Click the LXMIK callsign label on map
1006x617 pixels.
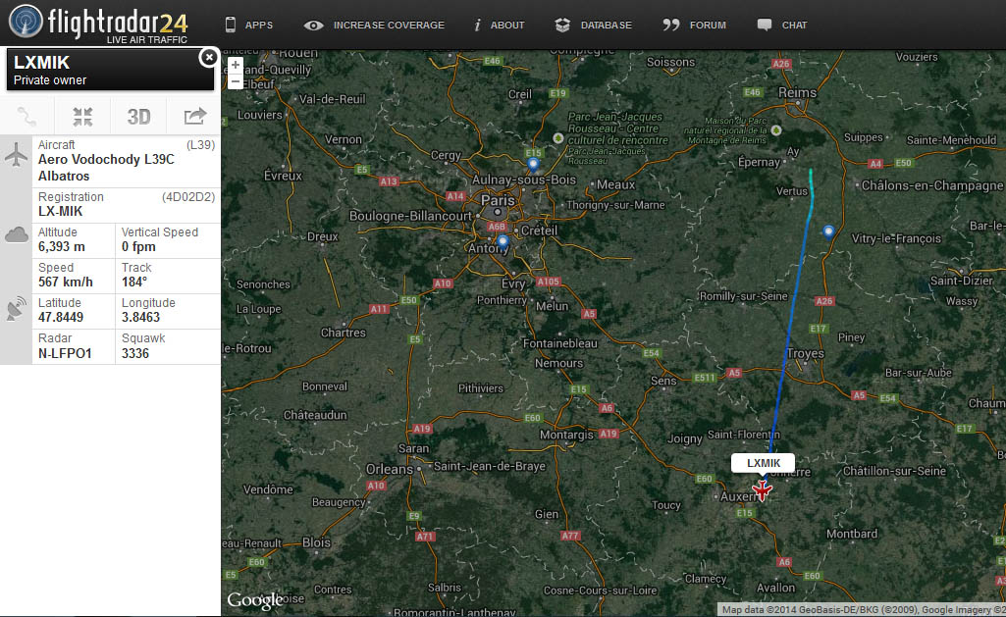click(x=764, y=463)
